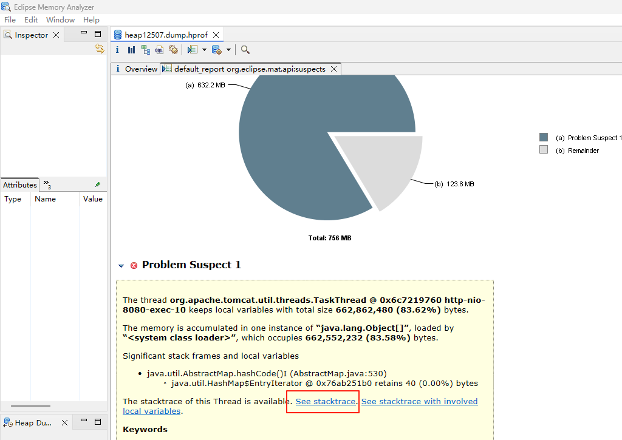Click the AbstractMap.hashCode stack frame line
The image size is (622, 440).
(x=267, y=373)
